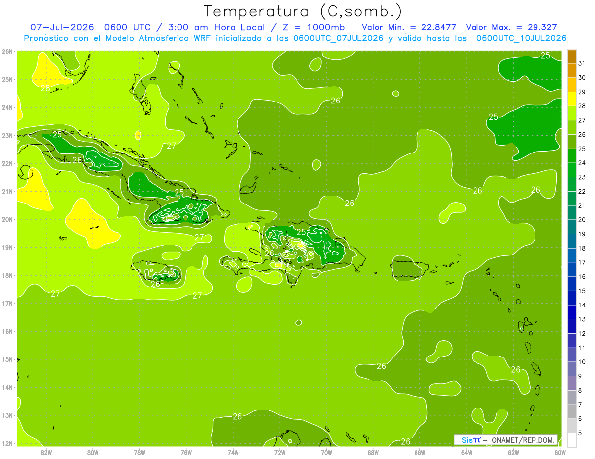Click the '12N' latitude axis label

click(x=7, y=443)
